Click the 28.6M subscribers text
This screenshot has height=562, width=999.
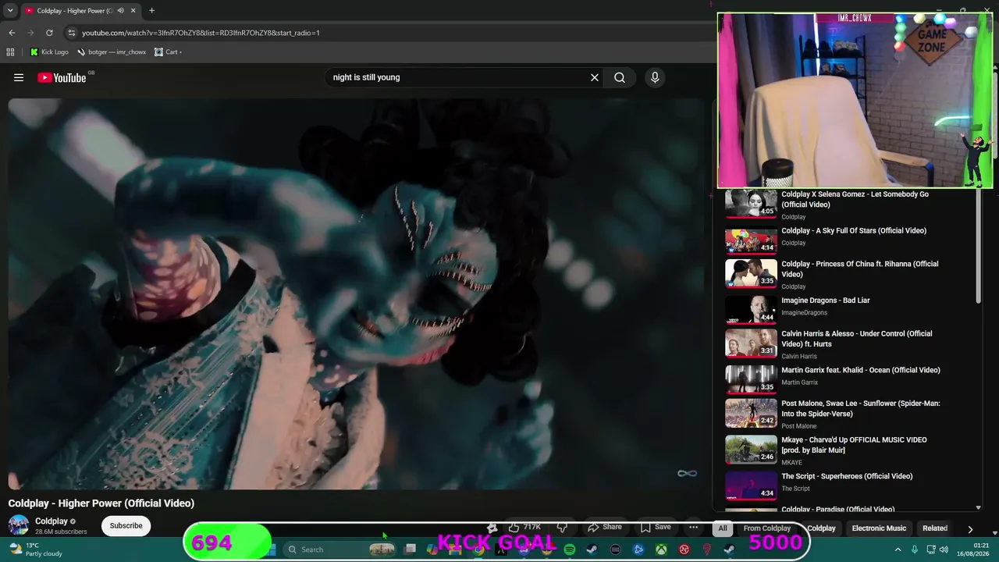coord(61,532)
